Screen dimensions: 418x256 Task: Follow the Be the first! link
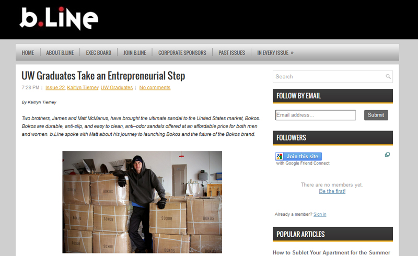332,191
